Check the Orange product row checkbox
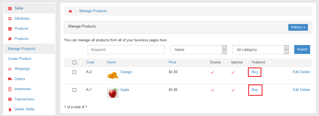The height and width of the screenshot is (116, 319). point(75,72)
